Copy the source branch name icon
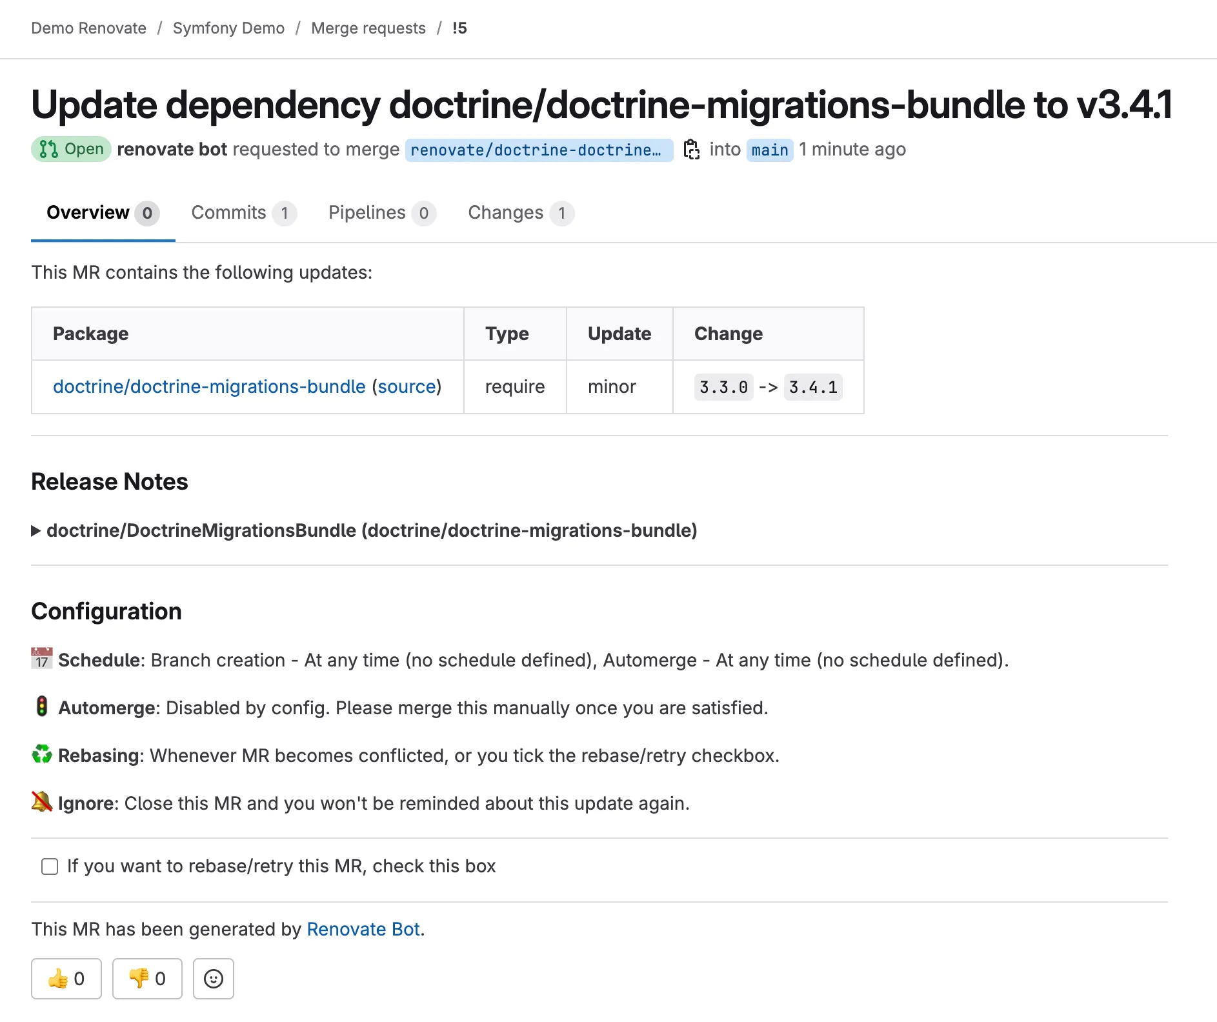This screenshot has height=1022, width=1217. tap(691, 150)
